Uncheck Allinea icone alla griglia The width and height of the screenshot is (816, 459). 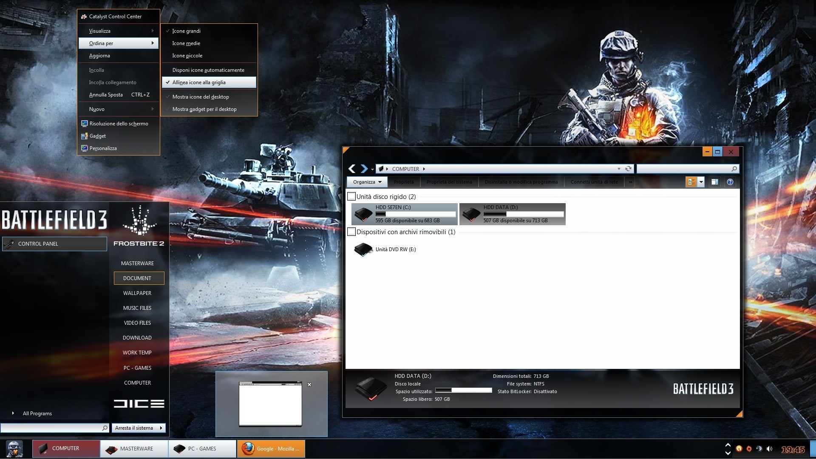tap(209, 82)
